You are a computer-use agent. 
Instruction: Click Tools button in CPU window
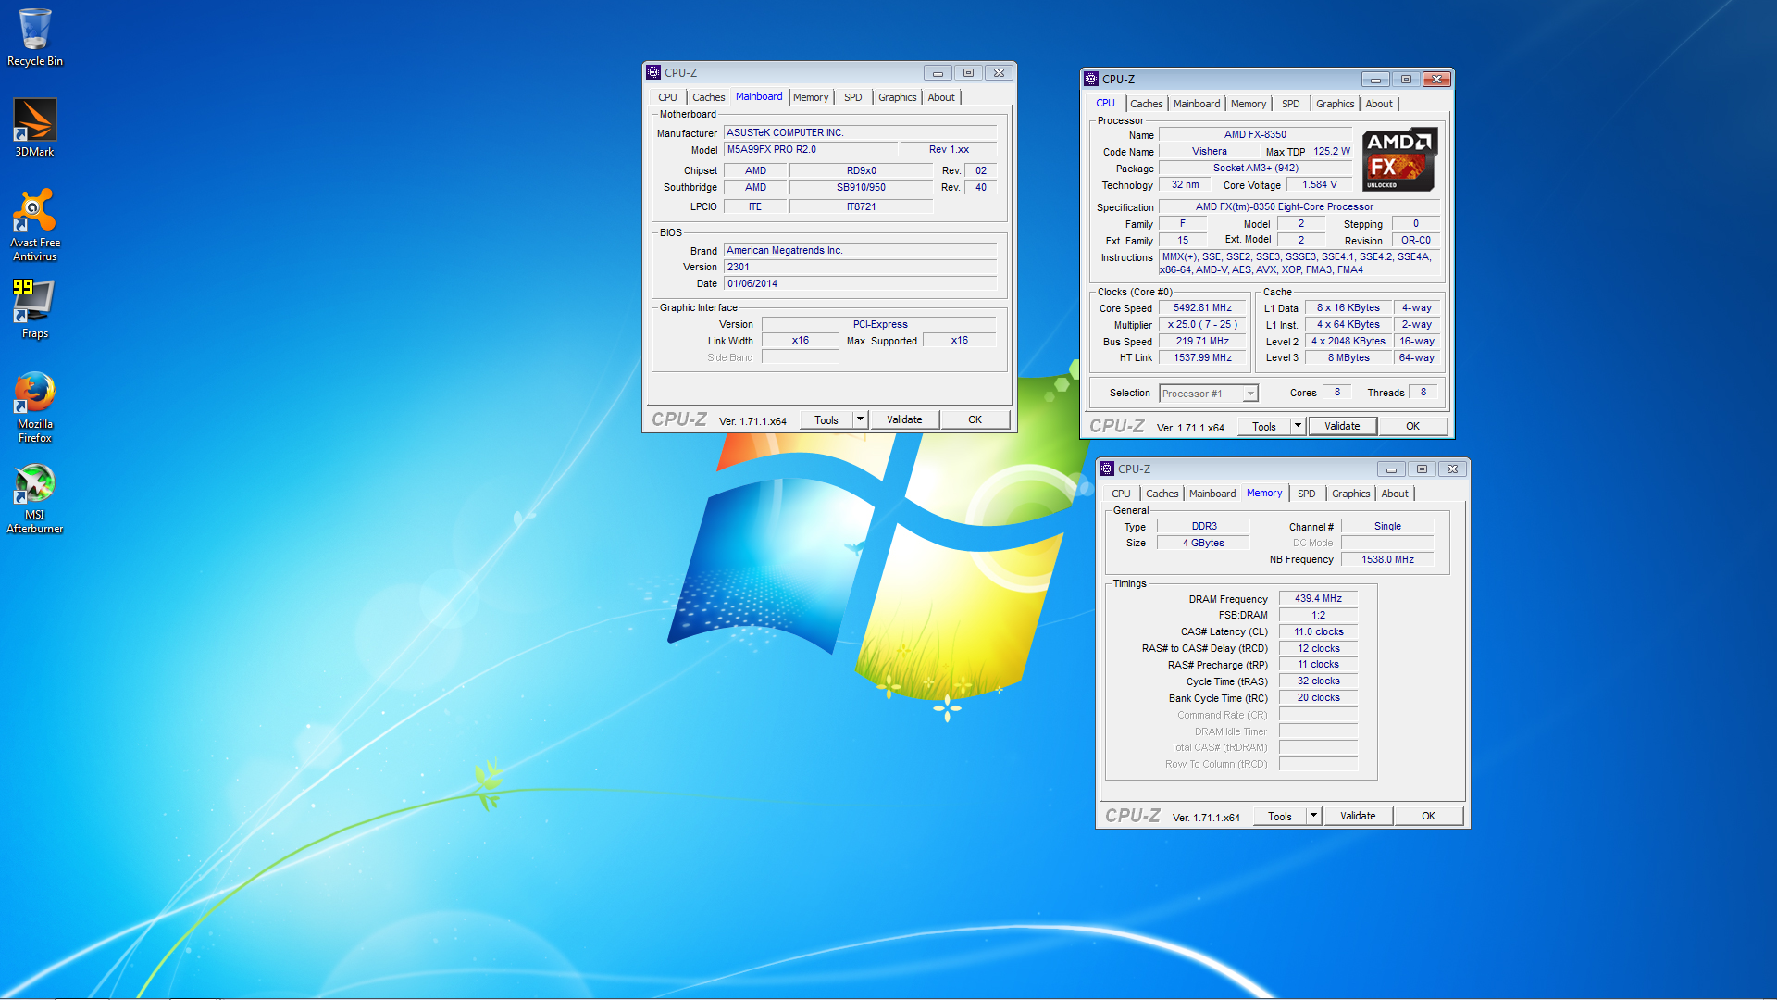click(1263, 426)
